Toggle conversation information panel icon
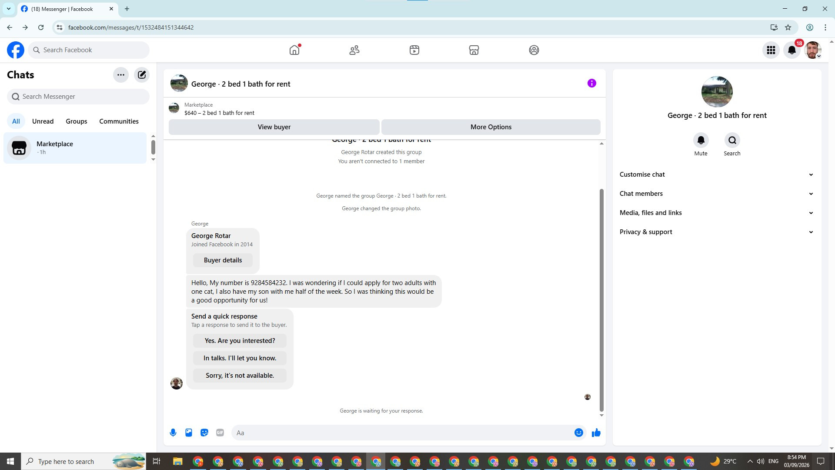This screenshot has height=470, width=835. (591, 83)
